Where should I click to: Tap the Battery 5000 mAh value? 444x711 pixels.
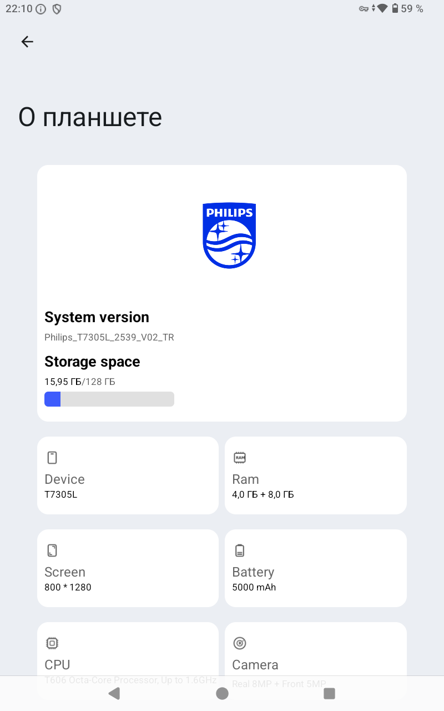click(254, 587)
